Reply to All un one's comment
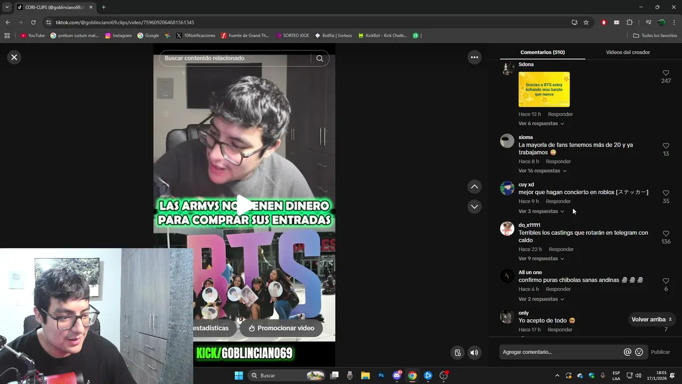The image size is (682, 384). point(558,290)
